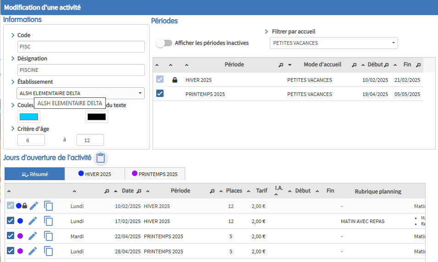Viewport: 438px width, 262px height.
Task: Open the cyan color swatch
Action: coord(29,117)
